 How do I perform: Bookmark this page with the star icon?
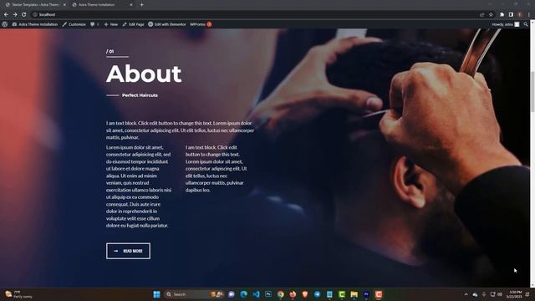491,15
